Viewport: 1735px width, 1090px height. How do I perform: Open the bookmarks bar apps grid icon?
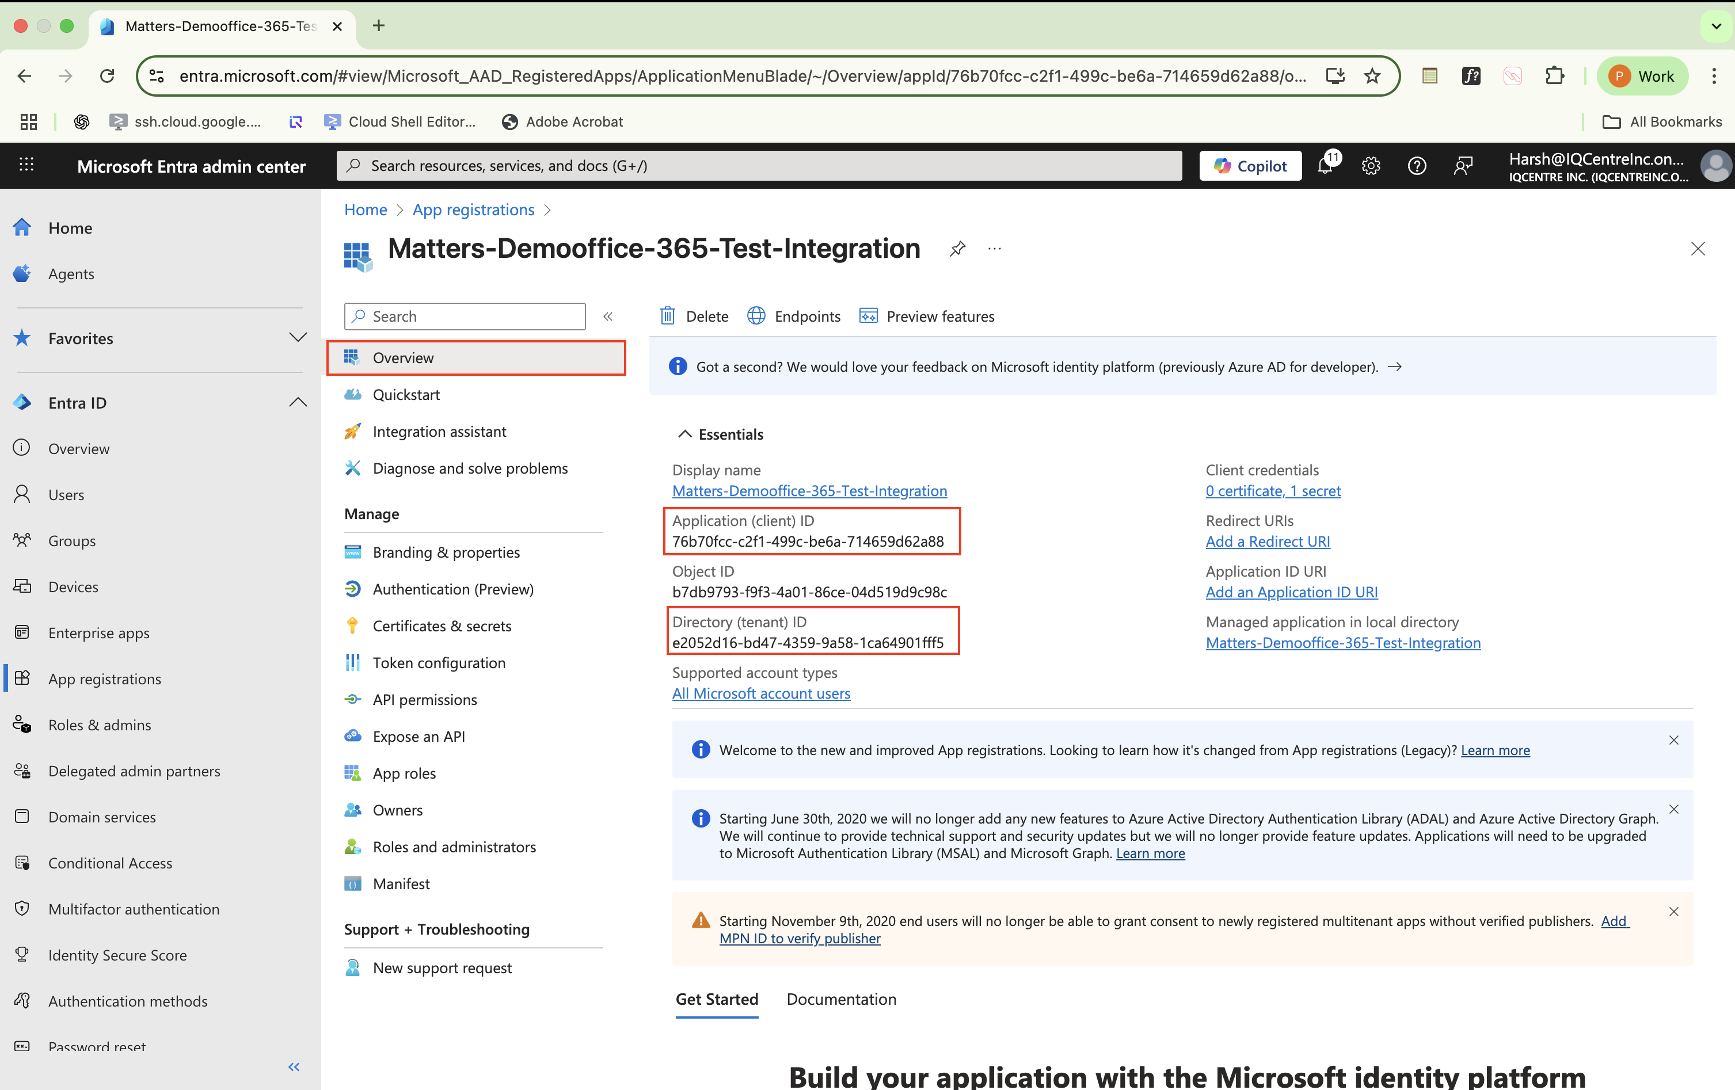(28, 122)
